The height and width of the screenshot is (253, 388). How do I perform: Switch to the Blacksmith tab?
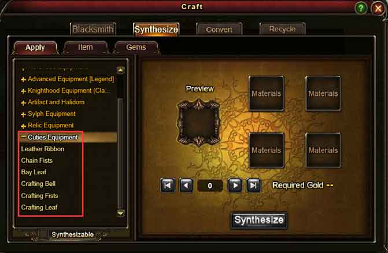click(x=93, y=30)
